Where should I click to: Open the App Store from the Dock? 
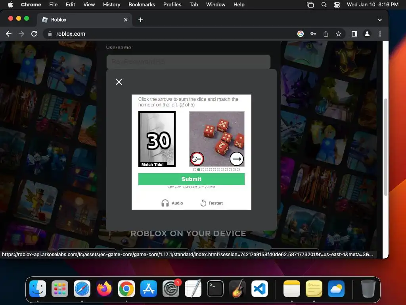149,289
